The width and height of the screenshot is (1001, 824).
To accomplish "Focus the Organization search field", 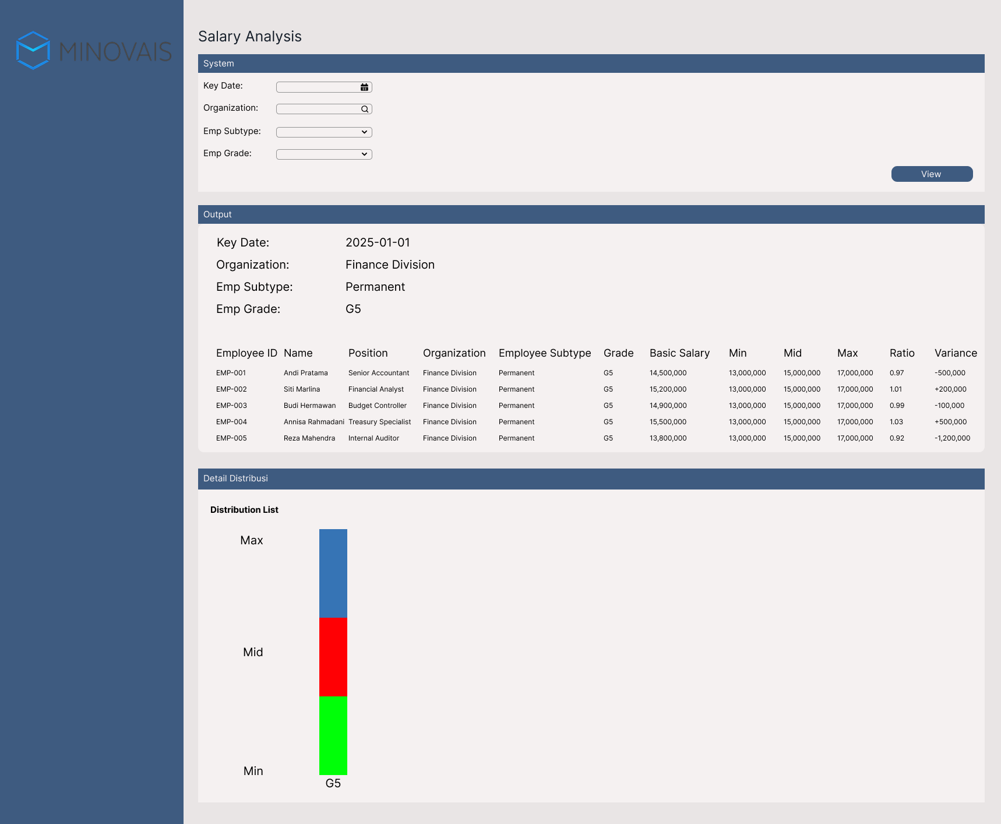I will pos(318,109).
